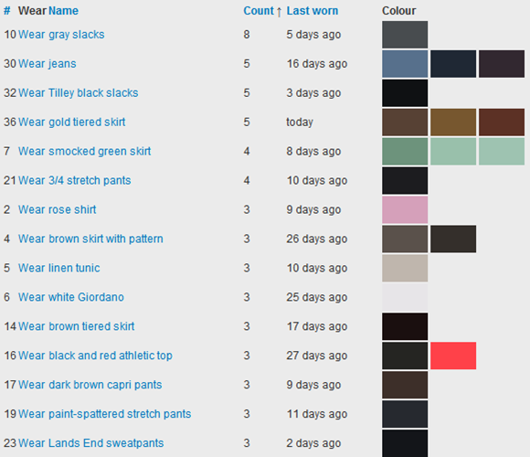
Task: Select the golden brown tiered skirt swatch
Action: [453, 122]
